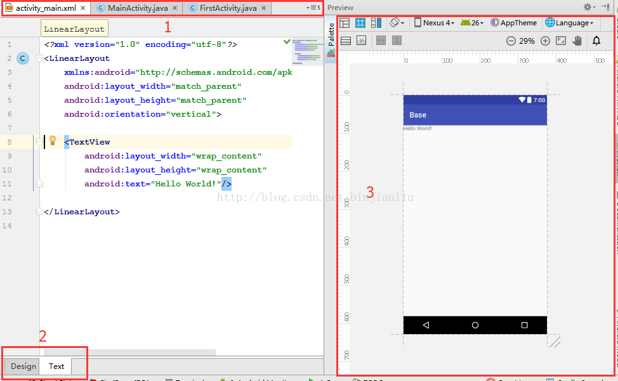This screenshot has width=618, height=381.
Task: Collapse the LinearLayout opening tag fold
Action: click(39, 58)
